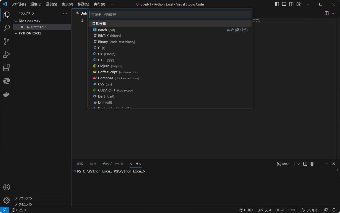This screenshot has height=213, width=340.
Task: Choose Dart language mode
Action: coord(170,96)
